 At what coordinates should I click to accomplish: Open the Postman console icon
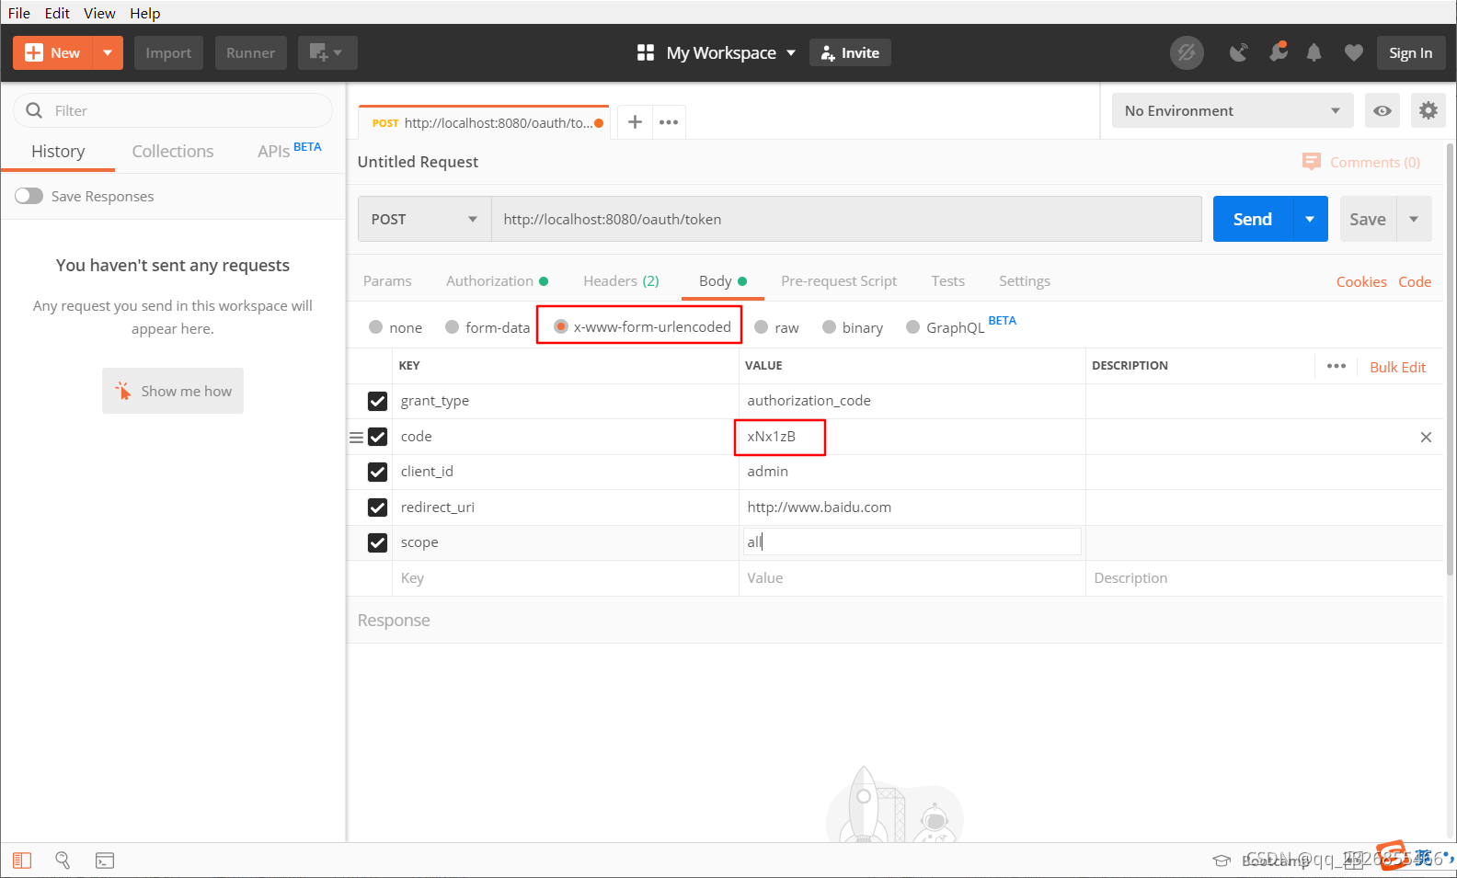(105, 861)
